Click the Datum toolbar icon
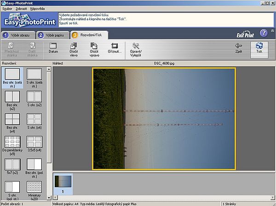The height and width of the screenshot is (206, 276). click(x=53, y=48)
